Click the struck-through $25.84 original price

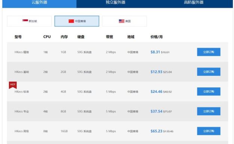click(167, 72)
